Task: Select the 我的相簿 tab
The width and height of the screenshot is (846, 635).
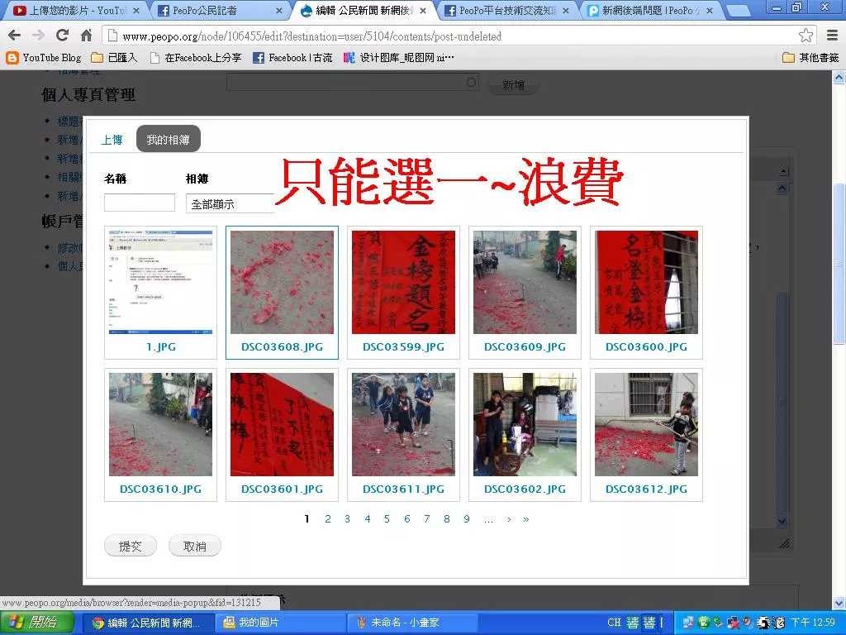Action: point(169,139)
